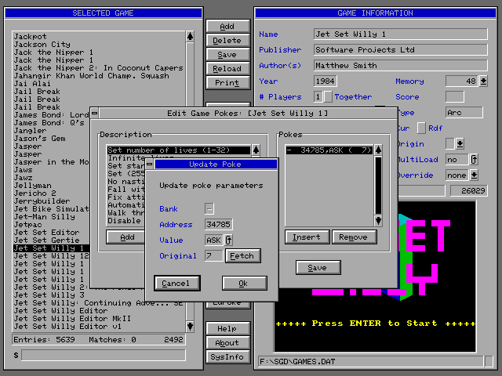Image resolution: width=502 pixels, height=376 pixels.
Task: Cycle the poke Value ASK arrow
Action: [229, 240]
